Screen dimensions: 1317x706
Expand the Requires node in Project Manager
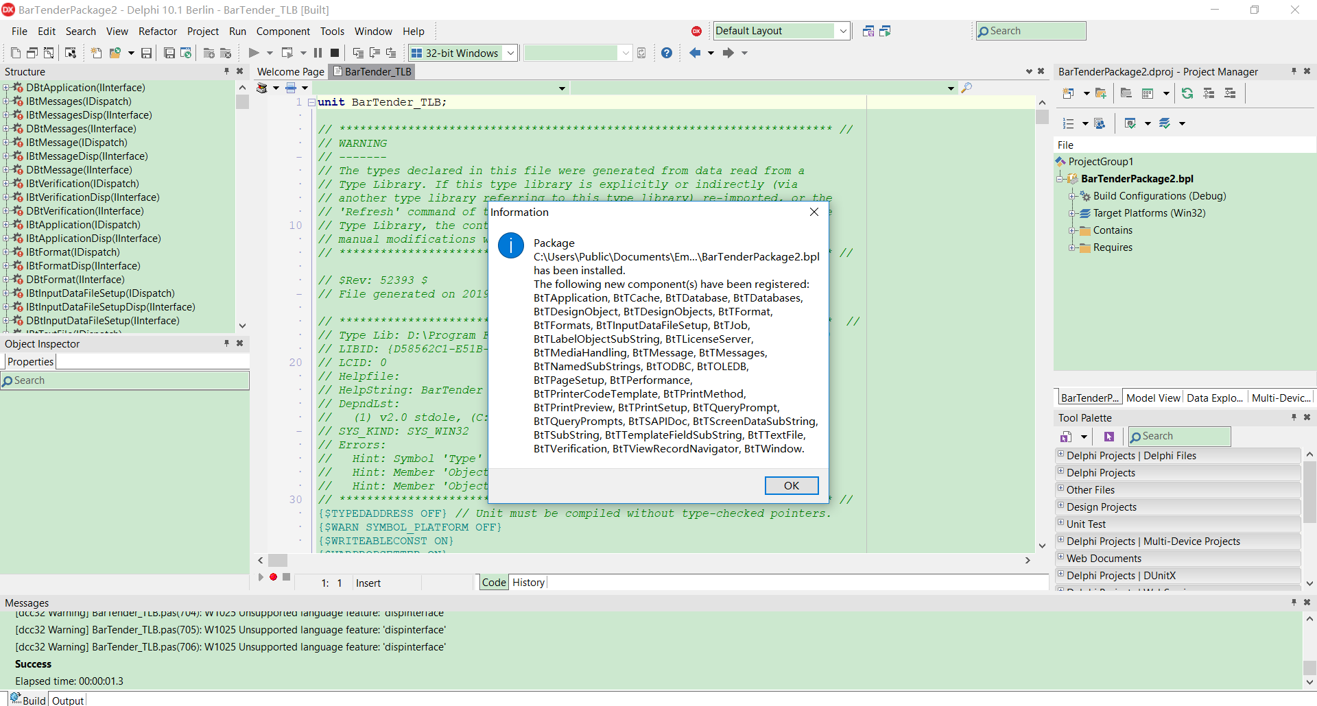tap(1073, 247)
